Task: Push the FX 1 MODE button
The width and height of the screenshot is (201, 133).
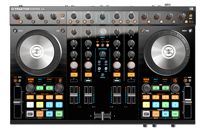Action: (x=62, y=15)
